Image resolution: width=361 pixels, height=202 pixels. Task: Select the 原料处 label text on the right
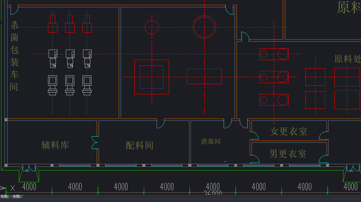coord(348,59)
